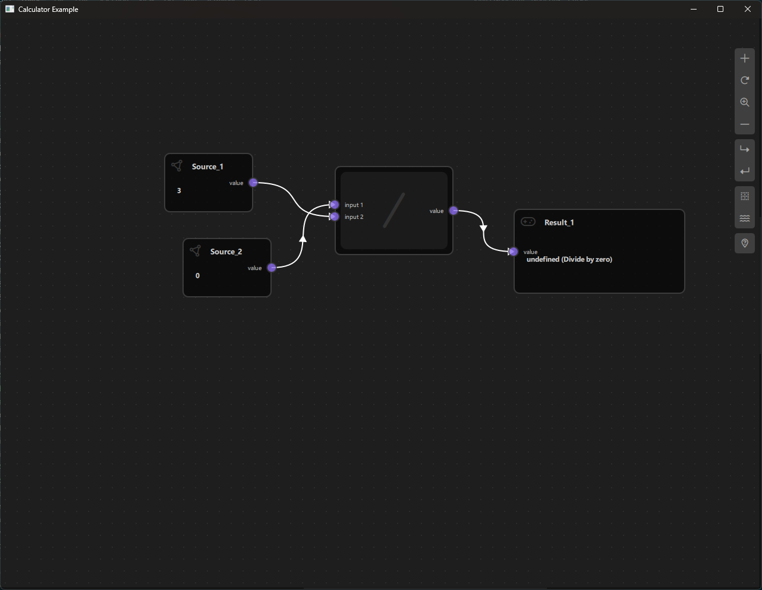Click the Source_2 number field showing 0
Image resolution: width=762 pixels, height=590 pixels.
pyautogui.click(x=197, y=276)
